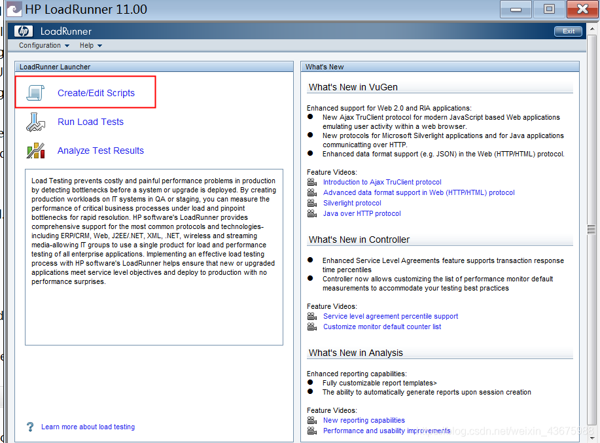Click the What's New panel title
This screenshot has height=443, width=600.
click(325, 67)
